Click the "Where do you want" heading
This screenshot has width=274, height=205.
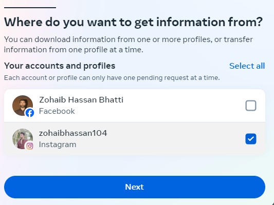(x=133, y=23)
